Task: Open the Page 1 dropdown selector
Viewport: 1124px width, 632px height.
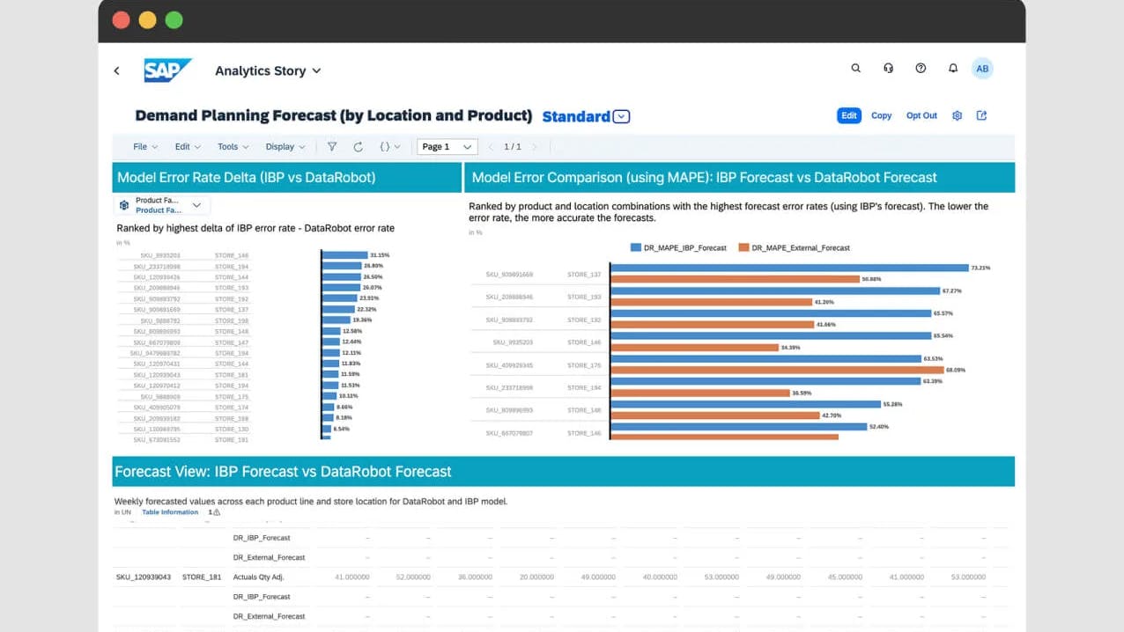Action: coord(447,147)
